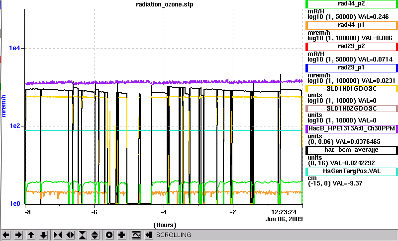Click the mrem/h Y-axis label

3,106
